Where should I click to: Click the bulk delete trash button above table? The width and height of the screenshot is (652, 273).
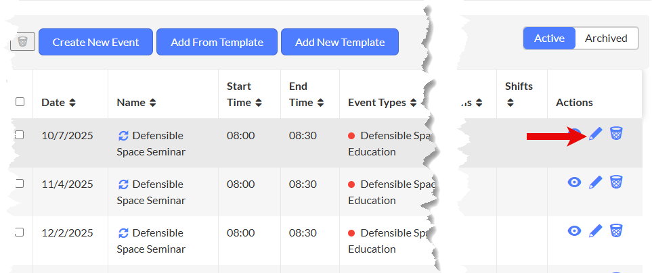coord(23,42)
